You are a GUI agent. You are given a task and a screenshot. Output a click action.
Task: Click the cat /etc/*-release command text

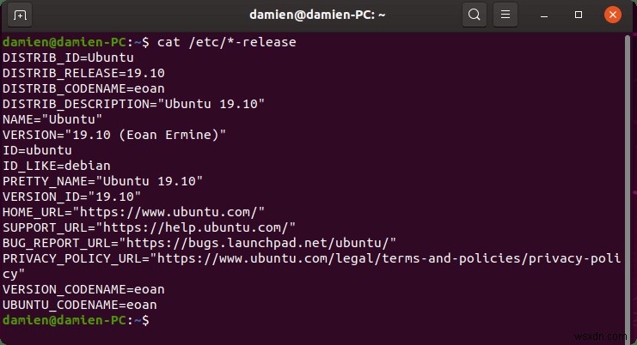click(x=227, y=42)
